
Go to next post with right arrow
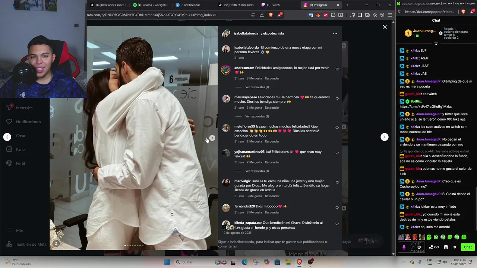coord(384,137)
